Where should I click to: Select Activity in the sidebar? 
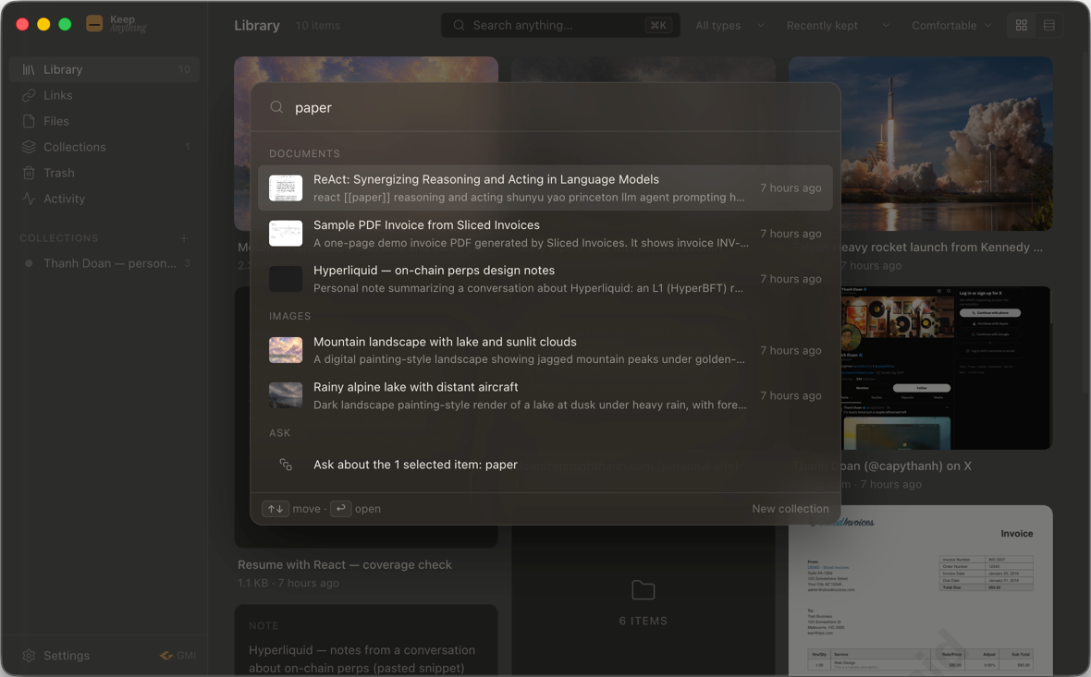click(x=104, y=199)
